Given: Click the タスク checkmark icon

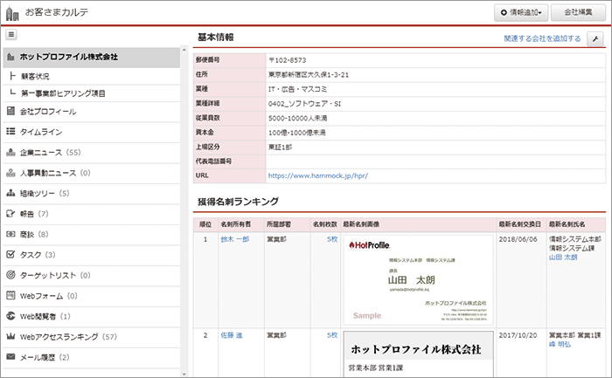Looking at the screenshot, I should pyautogui.click(x=10, y=254).
